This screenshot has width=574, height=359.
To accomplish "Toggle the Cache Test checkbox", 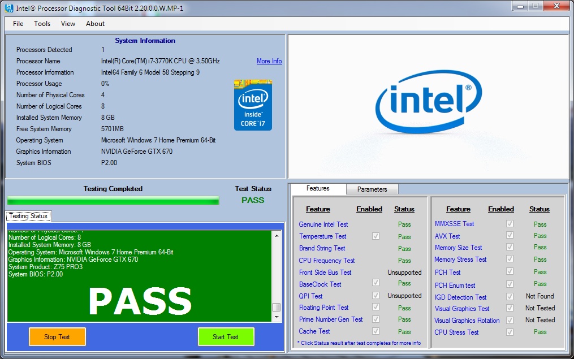I will click(x=376, y=331).
